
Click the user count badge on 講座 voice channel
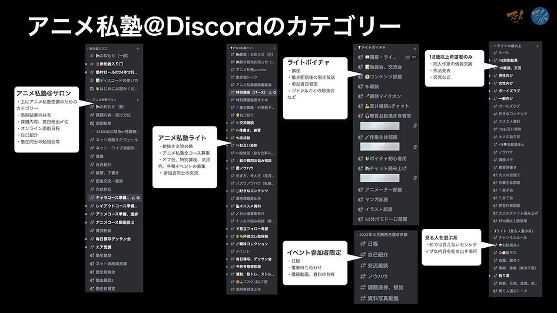point(410,57)
